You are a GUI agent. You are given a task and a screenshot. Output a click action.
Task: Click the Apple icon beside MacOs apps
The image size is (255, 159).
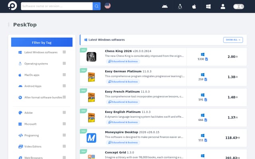point(20,75)
